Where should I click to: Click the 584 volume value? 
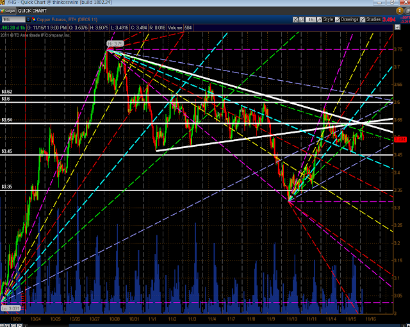coord(188,28)
